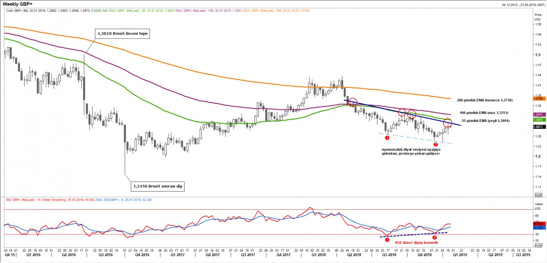547x263 pixels.
Task: Click the orange 1.3709 EMA price tag
Action: 537,98
